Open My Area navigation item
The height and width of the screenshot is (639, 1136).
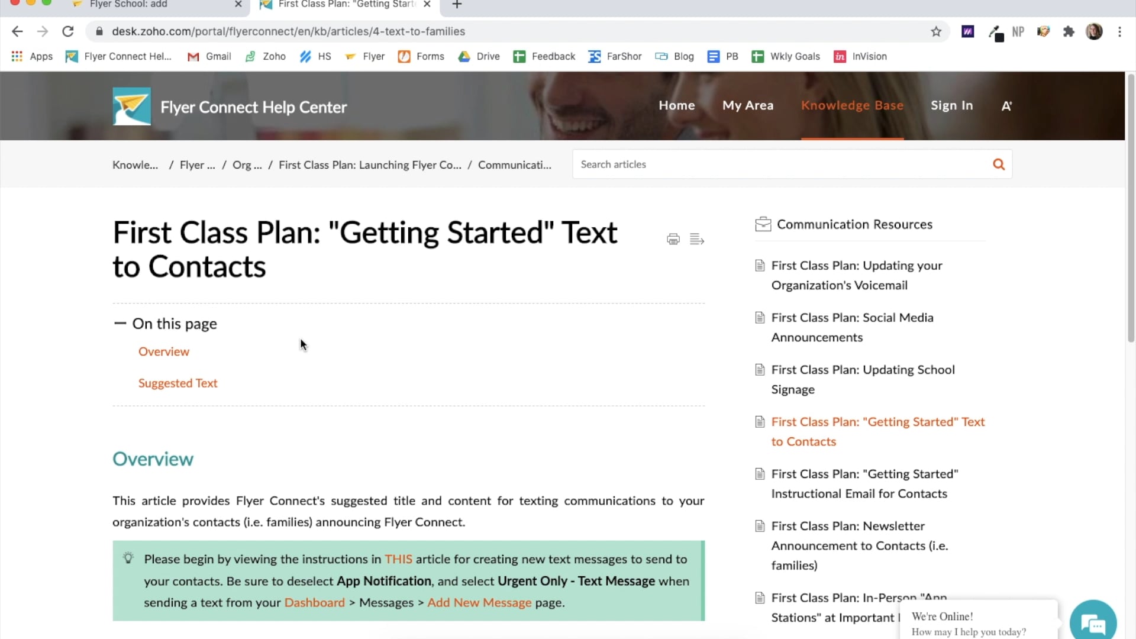click(748, 105)
